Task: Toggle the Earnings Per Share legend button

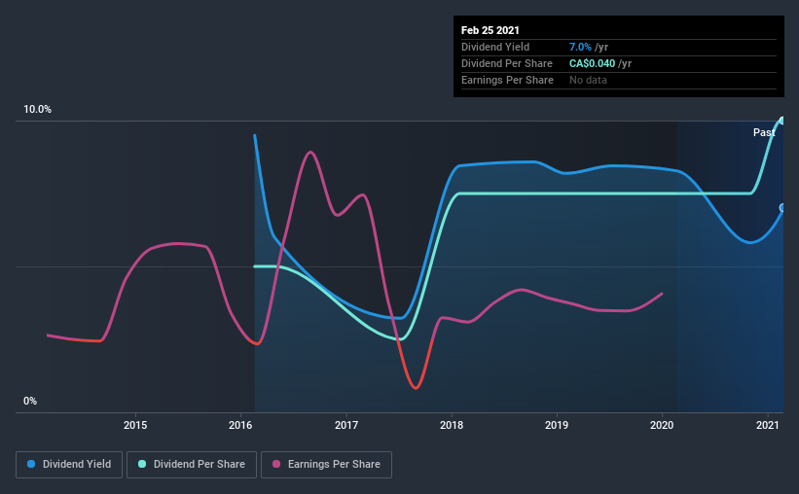Action: point(326,465)
